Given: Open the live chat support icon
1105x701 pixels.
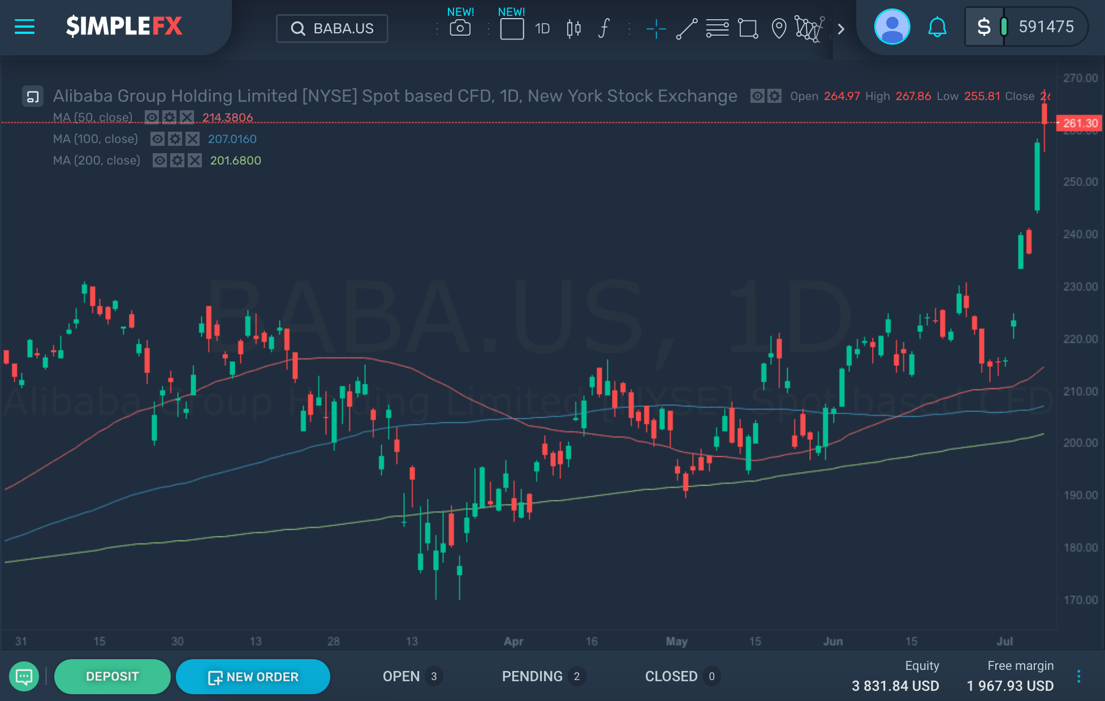Looking at the screenshot, I should point(24,676).
